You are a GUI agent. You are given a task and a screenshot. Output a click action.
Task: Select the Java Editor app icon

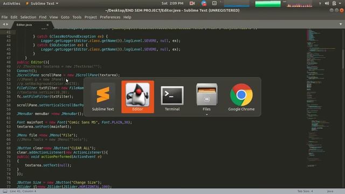point(138,97)
